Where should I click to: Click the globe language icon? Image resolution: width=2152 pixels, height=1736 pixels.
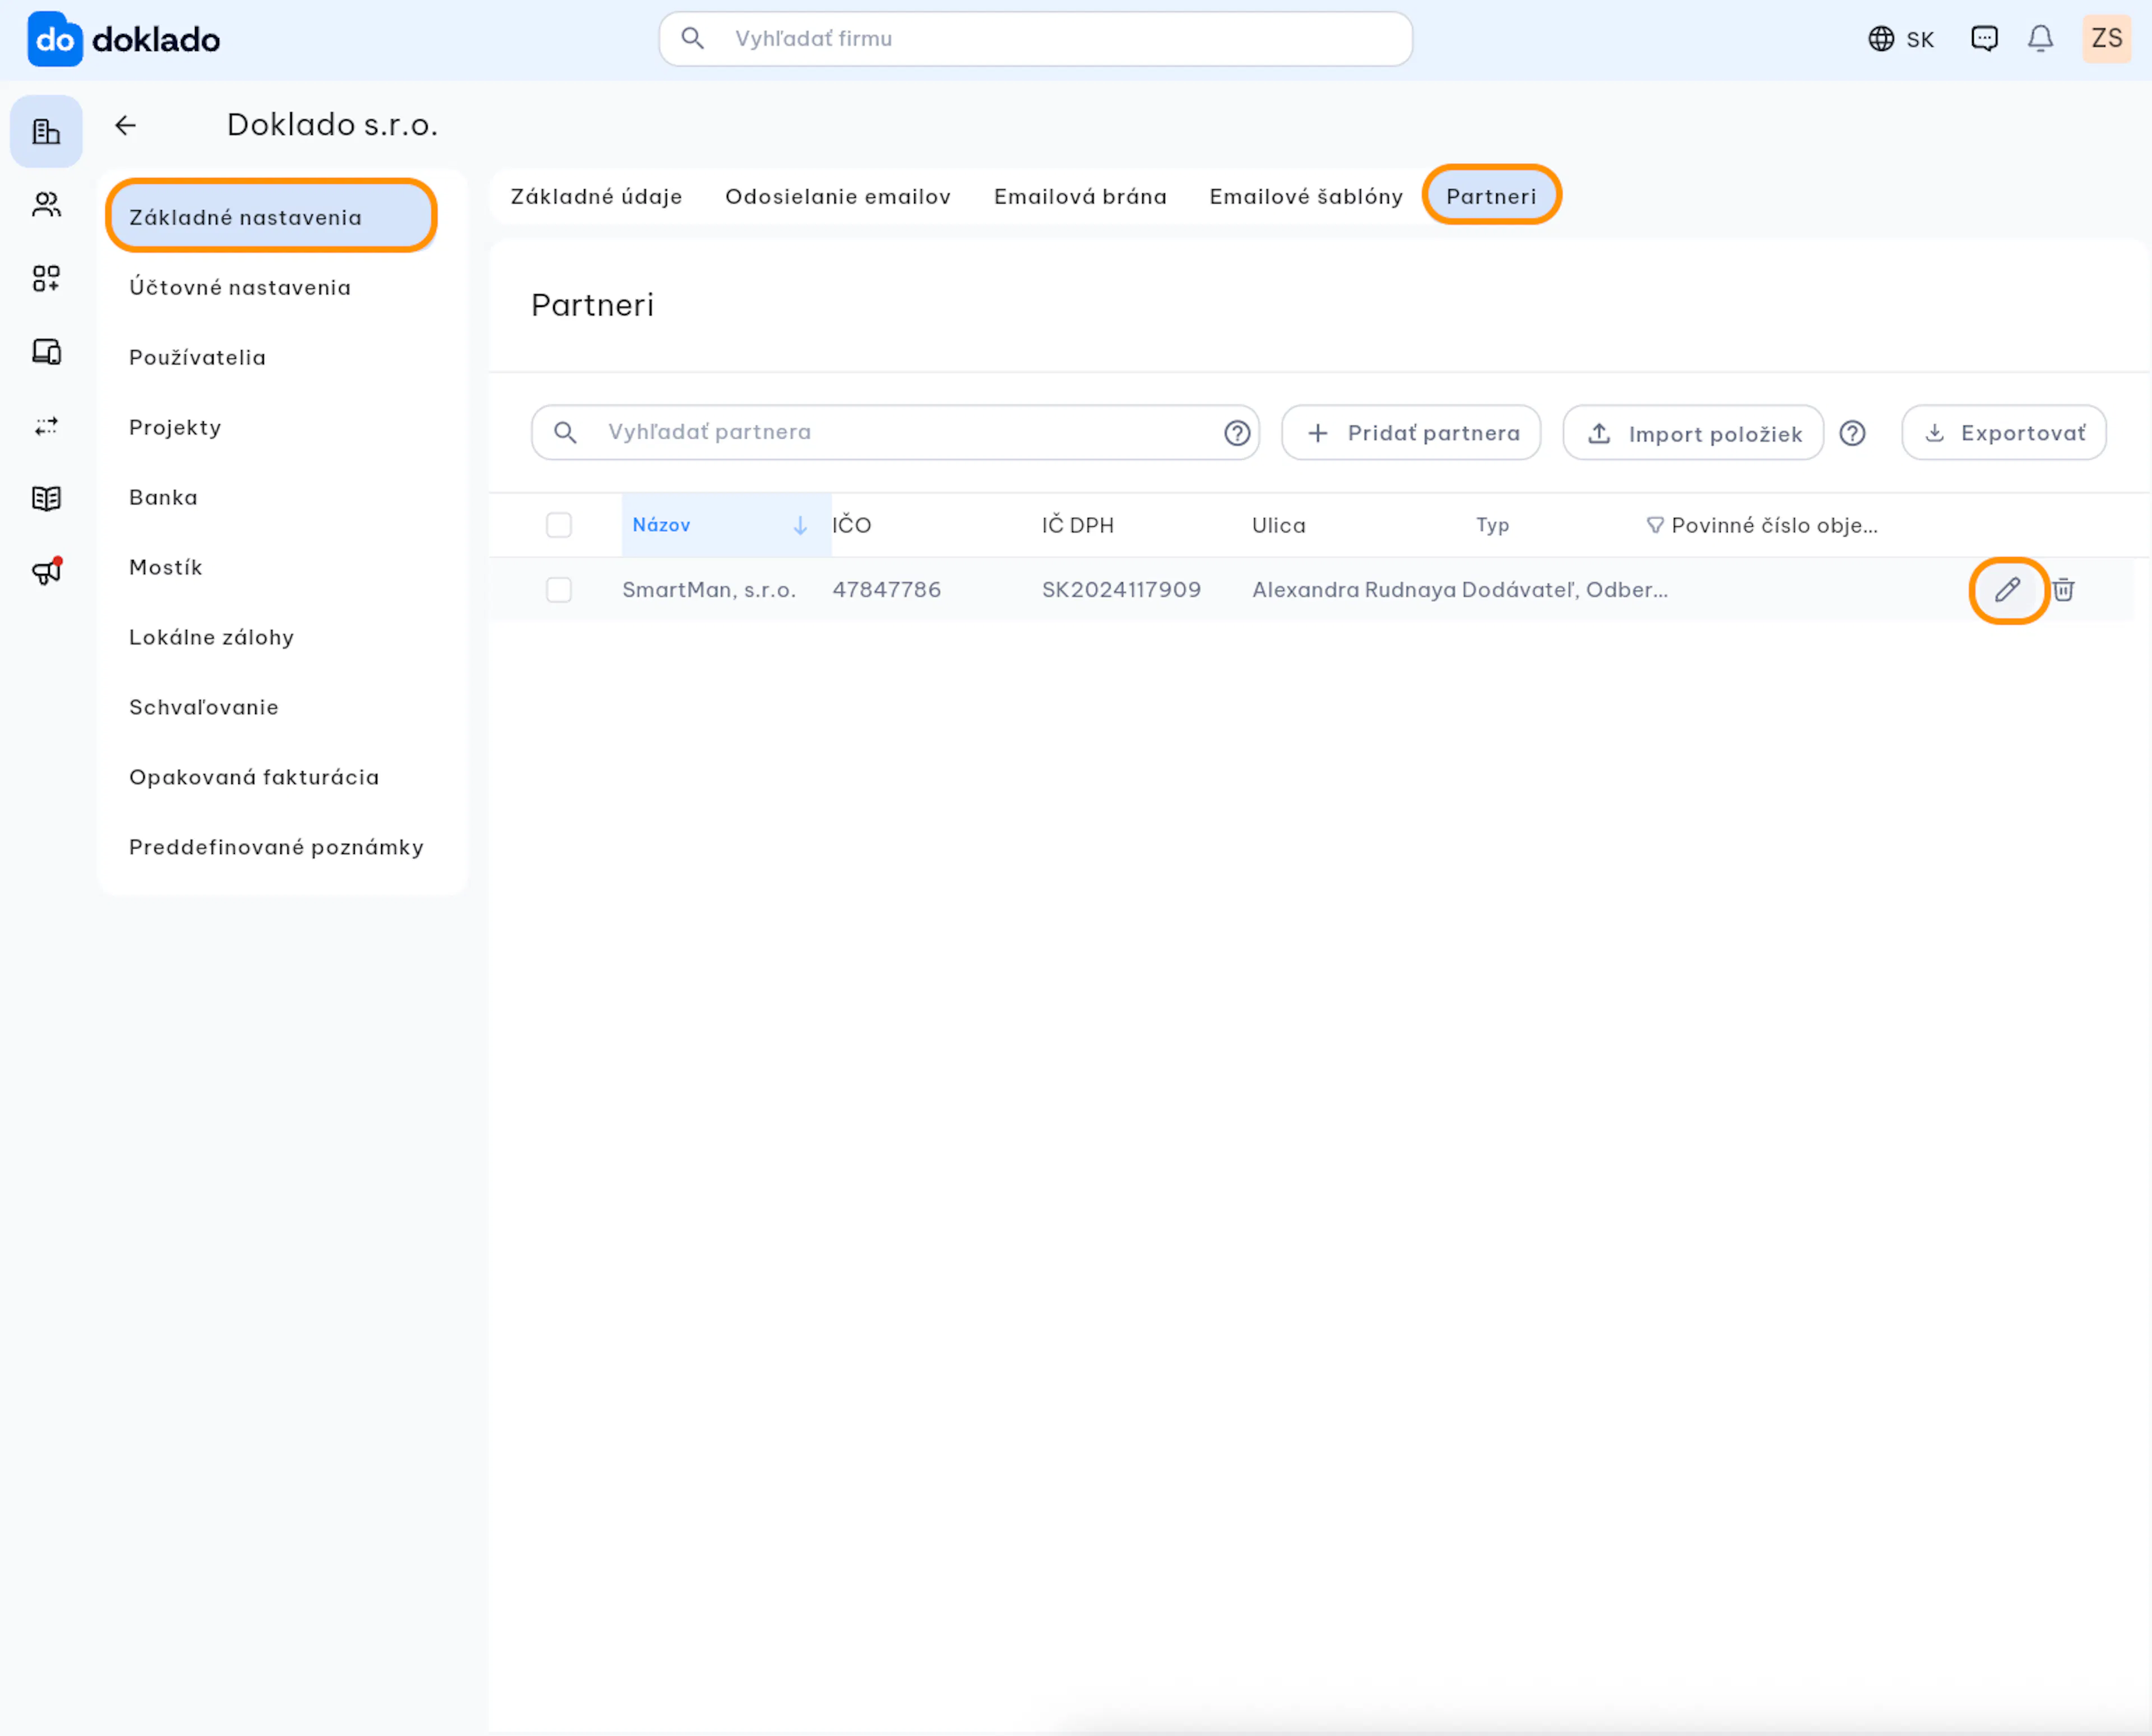click(x=1881, y=39)
